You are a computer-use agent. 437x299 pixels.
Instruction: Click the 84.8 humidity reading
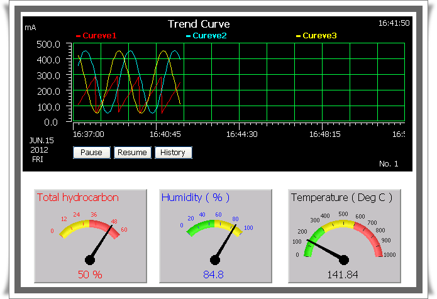(x=213, y=275)
